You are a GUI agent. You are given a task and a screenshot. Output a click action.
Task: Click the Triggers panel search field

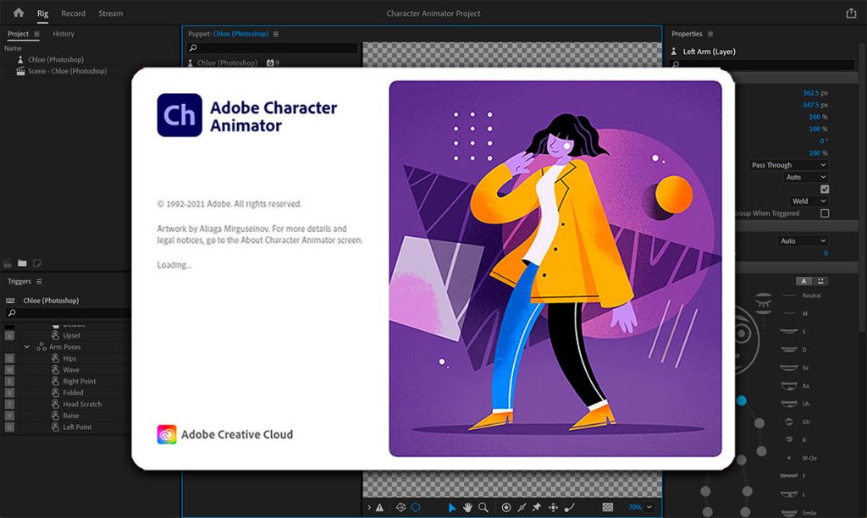pos(68,313)
